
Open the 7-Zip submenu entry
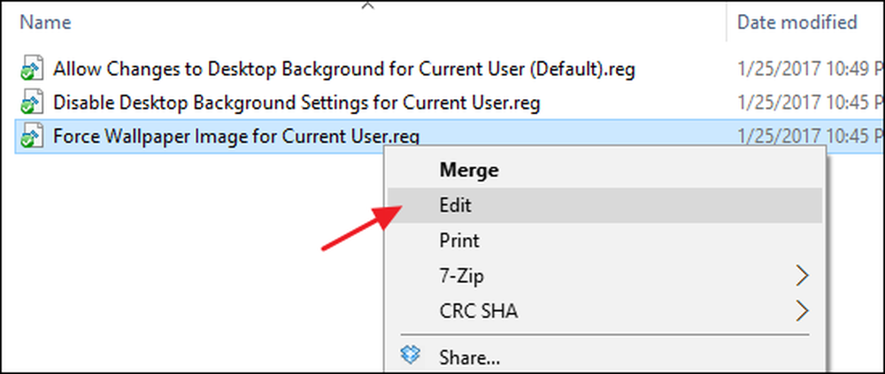pos(604,276)
